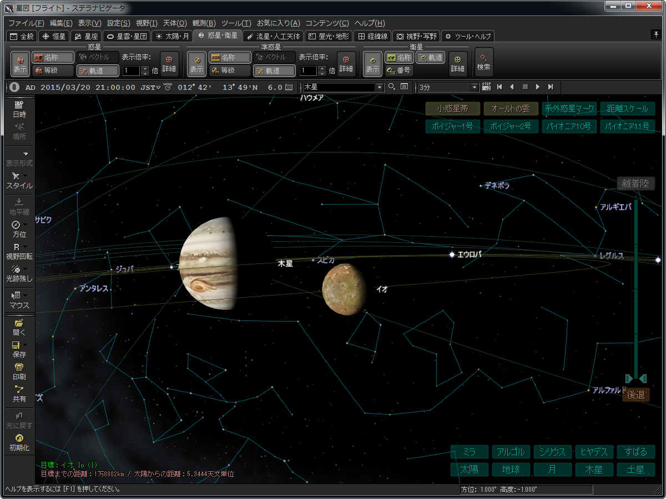Image resolution: width=666 pixels, height=499 pixels.
Task: Open the 天体(O) menu
Action: tap(175, 23)
